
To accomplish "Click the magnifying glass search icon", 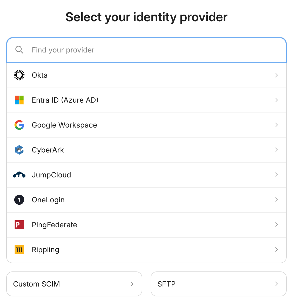I will tap(19, 50).
